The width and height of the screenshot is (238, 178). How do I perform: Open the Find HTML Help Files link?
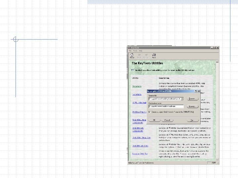pos(141,137)
